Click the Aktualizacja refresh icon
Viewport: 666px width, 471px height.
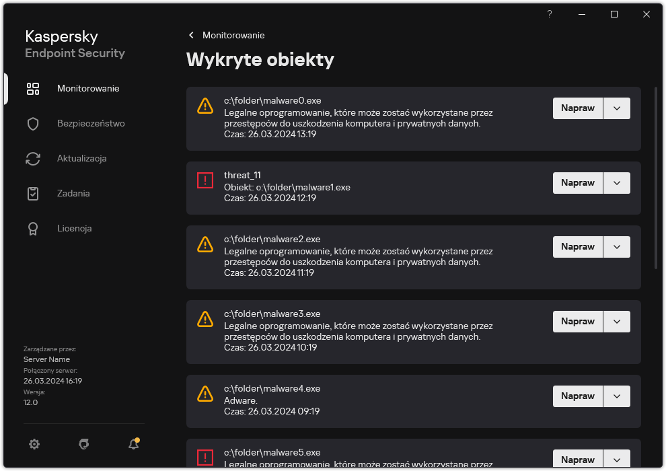coord(33,158)
